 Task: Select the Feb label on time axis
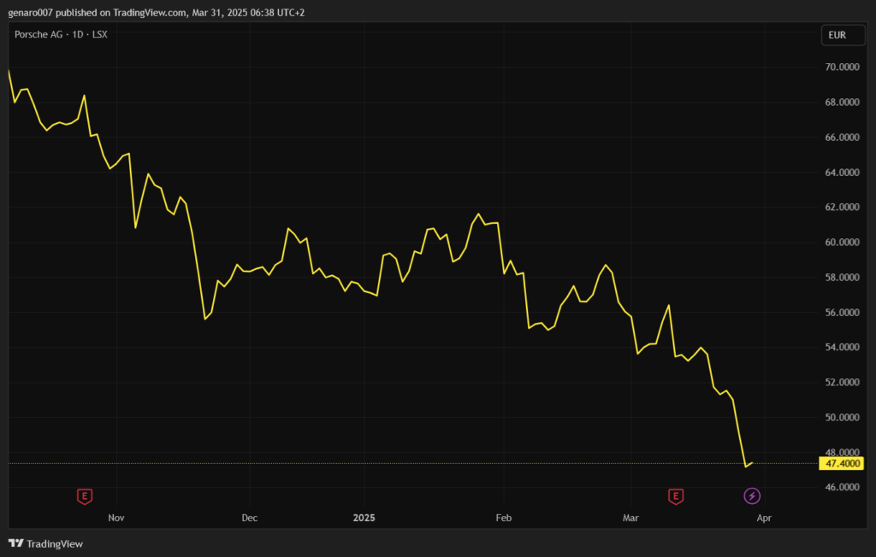click(x=503, y=518)
